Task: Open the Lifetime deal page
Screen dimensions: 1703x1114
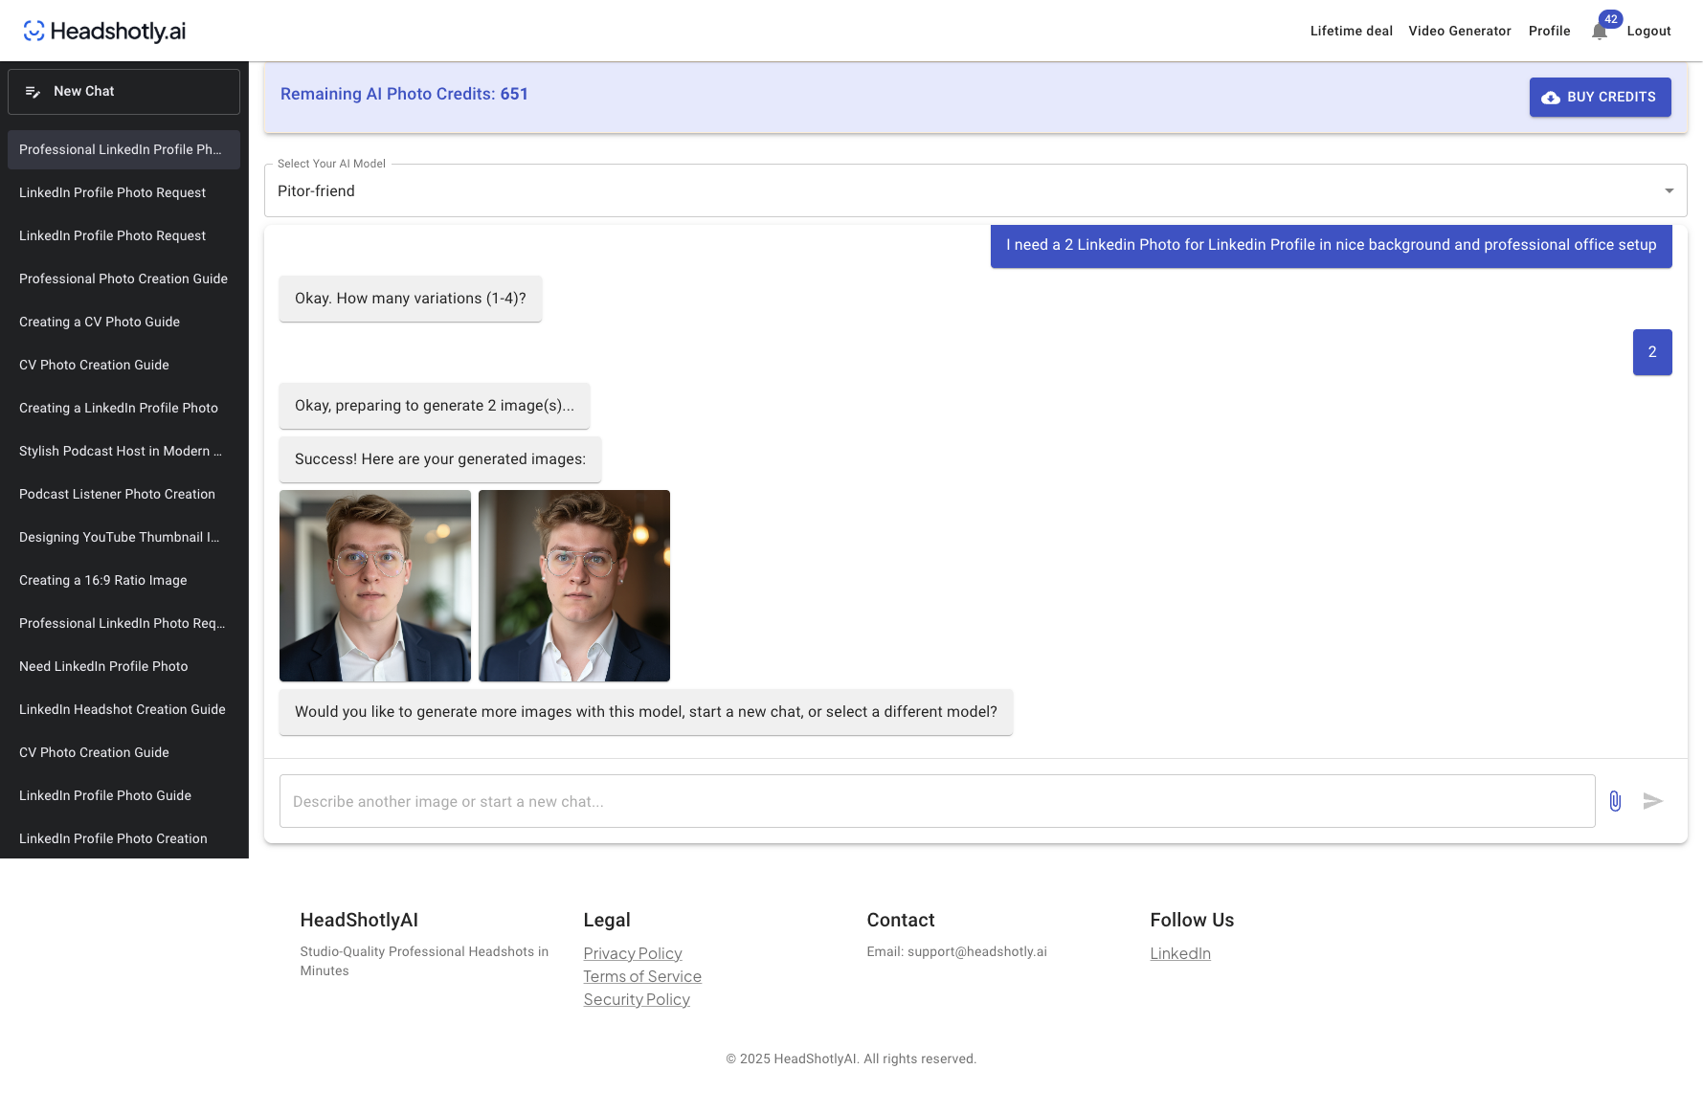Action: [1351, 31]
